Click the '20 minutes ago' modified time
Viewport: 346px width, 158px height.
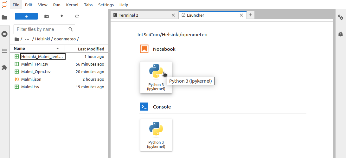pos(90,72)
